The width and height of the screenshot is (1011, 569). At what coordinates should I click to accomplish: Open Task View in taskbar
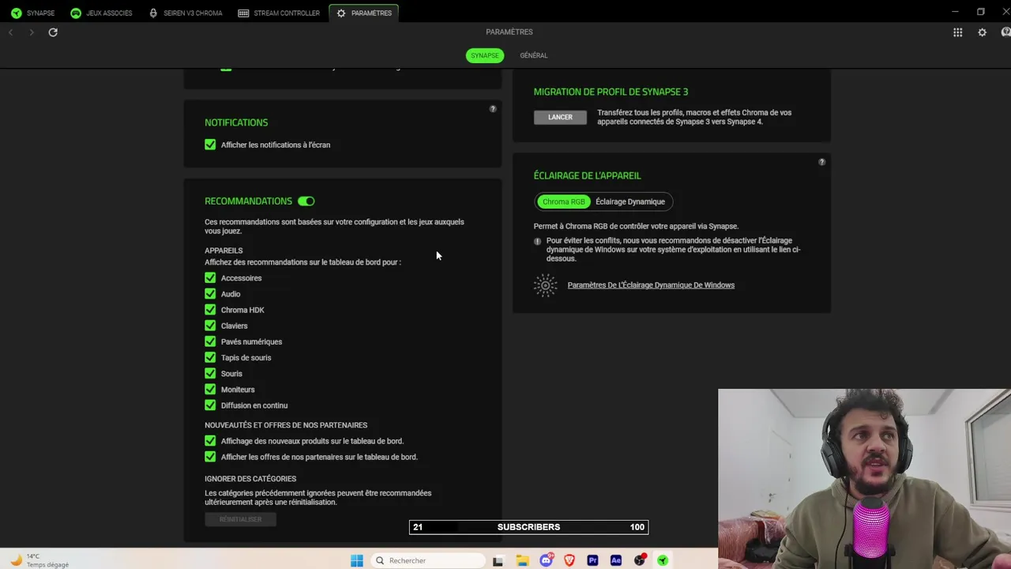498,560
